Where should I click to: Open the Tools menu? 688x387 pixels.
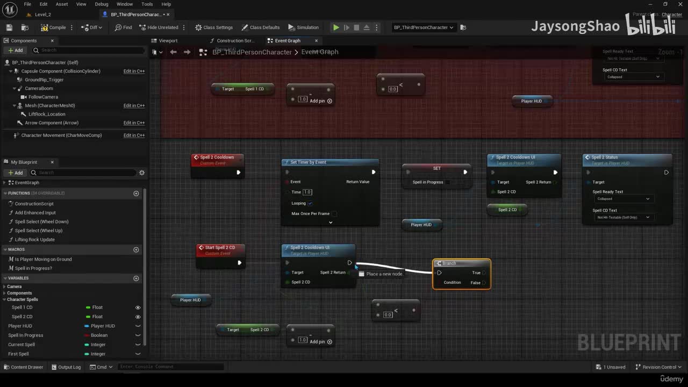[147, 4]
